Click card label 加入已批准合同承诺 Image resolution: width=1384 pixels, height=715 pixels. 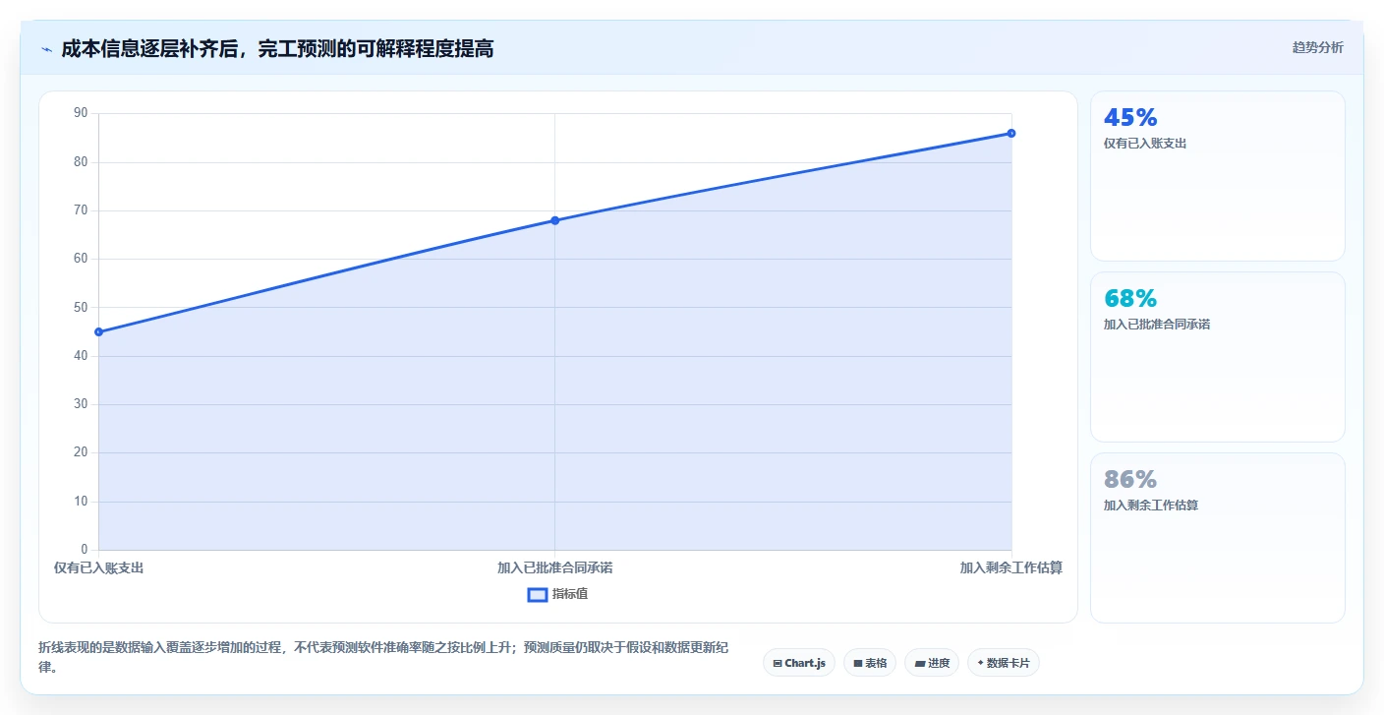[x=1157, y=325]
